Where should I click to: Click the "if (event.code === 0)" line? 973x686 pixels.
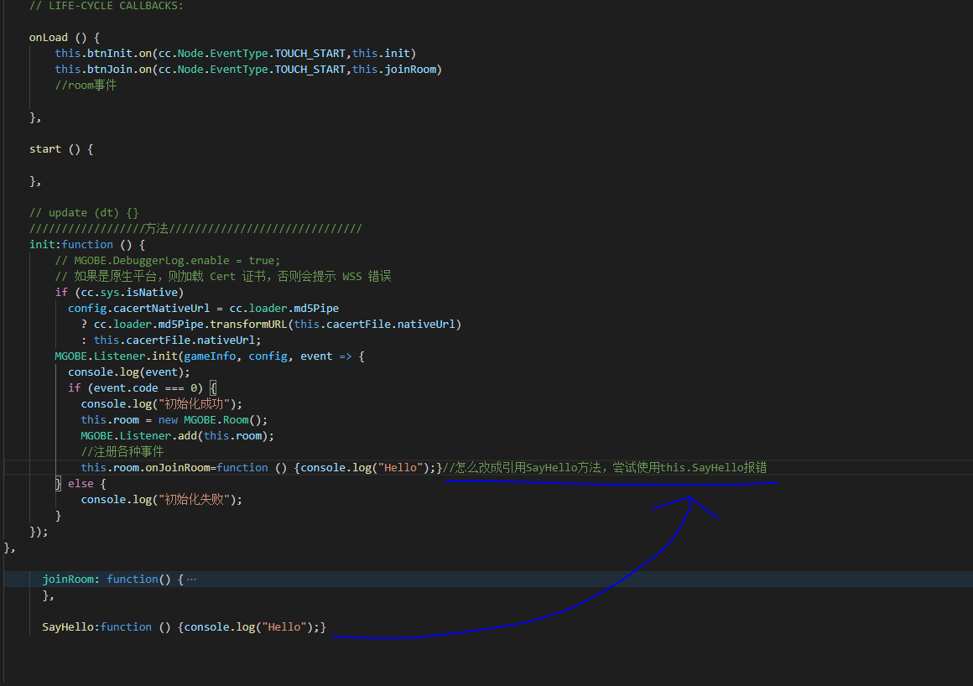click(x=142, y=387)
